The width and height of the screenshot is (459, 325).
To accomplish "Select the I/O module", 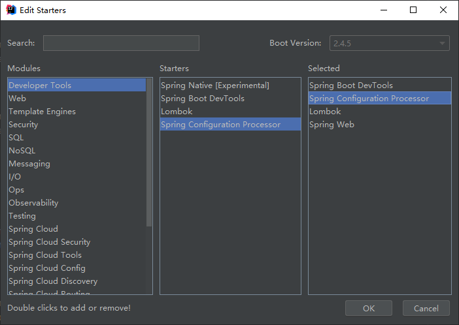I will coord(76,176).
